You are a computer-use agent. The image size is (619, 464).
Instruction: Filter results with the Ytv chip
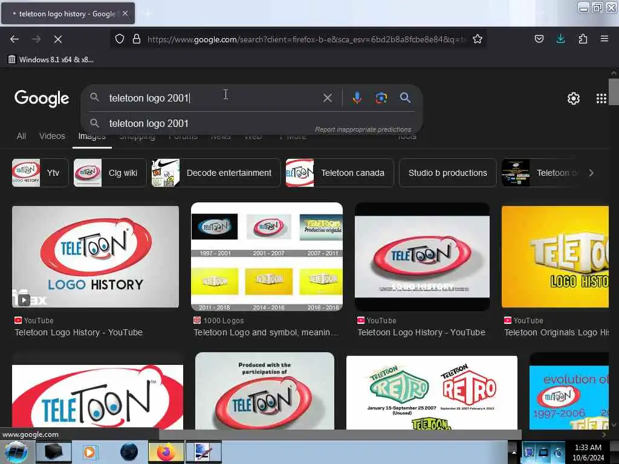point(40,173)
